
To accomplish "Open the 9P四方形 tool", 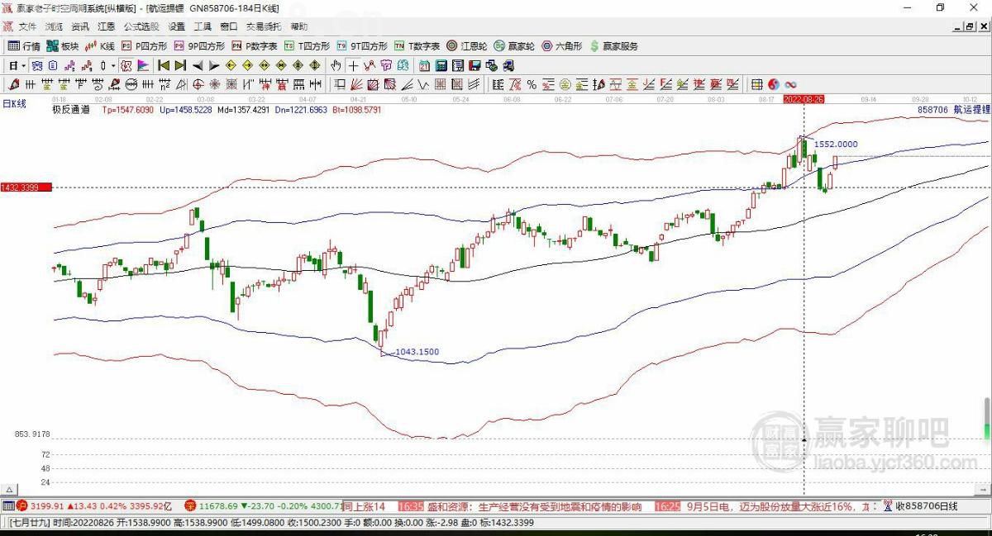I will pyautogui.click(x=199, y=46).
